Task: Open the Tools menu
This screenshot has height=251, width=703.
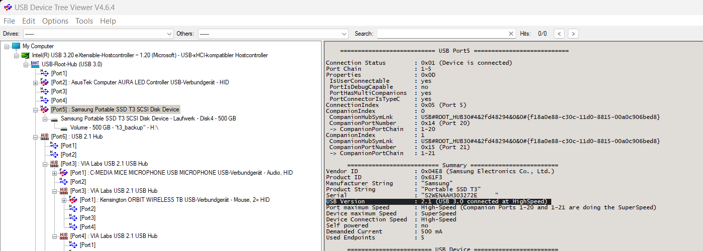Action: tap(84, 21)
